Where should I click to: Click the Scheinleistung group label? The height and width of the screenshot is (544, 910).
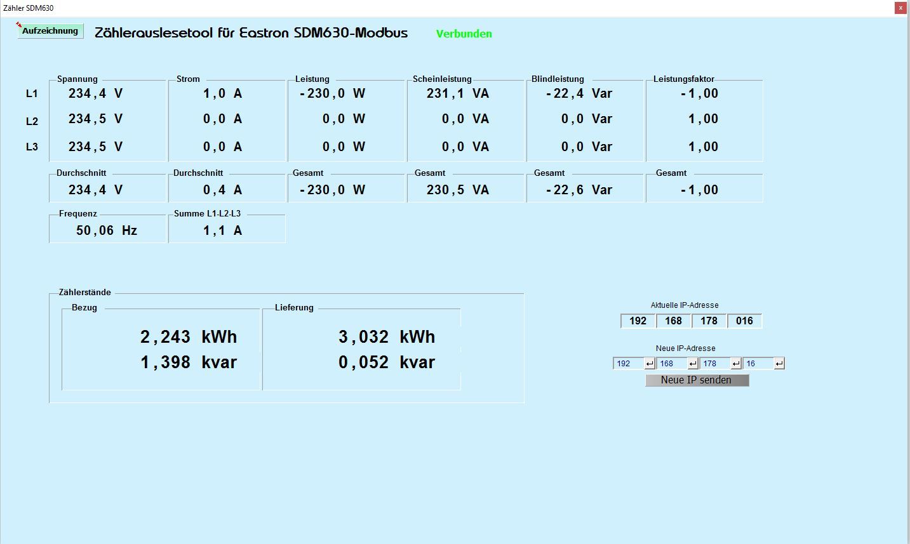click(x=442, y=79)
